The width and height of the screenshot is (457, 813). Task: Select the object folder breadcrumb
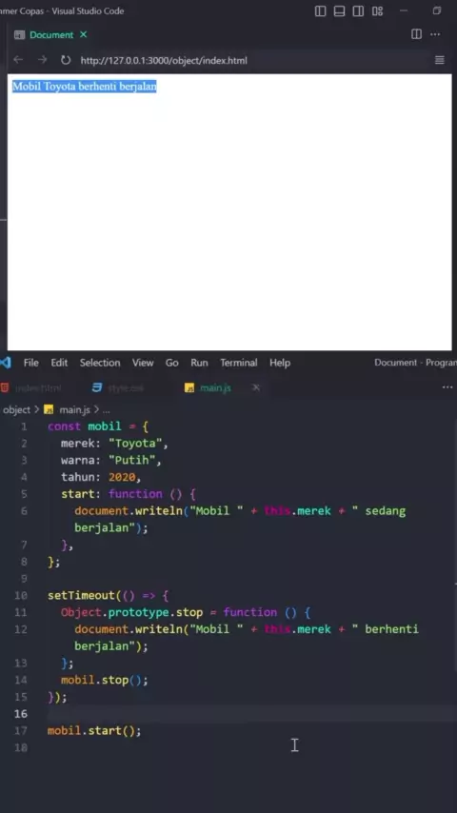pyautogui.click(x=16, y=409)
